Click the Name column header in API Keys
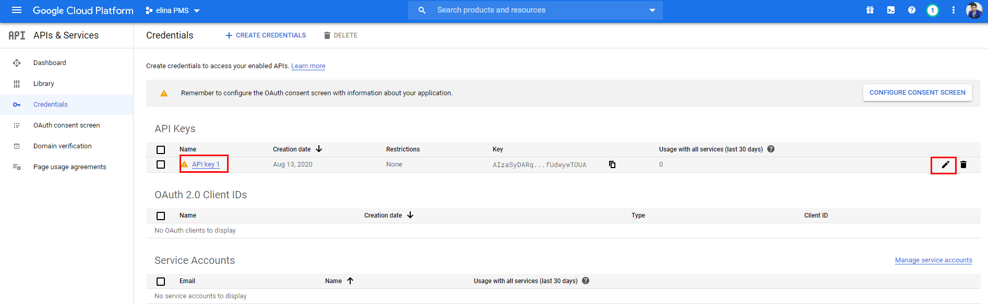This screenshot has height=305, width=988. pos(188,149)
